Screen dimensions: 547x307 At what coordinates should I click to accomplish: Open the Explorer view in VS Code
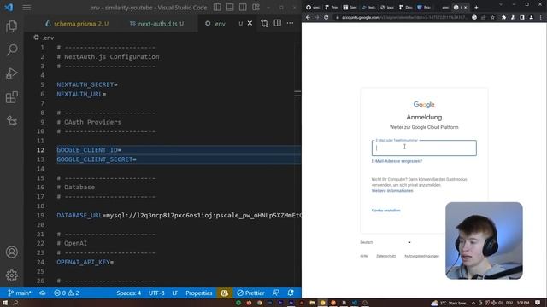(x=11, y=26)
